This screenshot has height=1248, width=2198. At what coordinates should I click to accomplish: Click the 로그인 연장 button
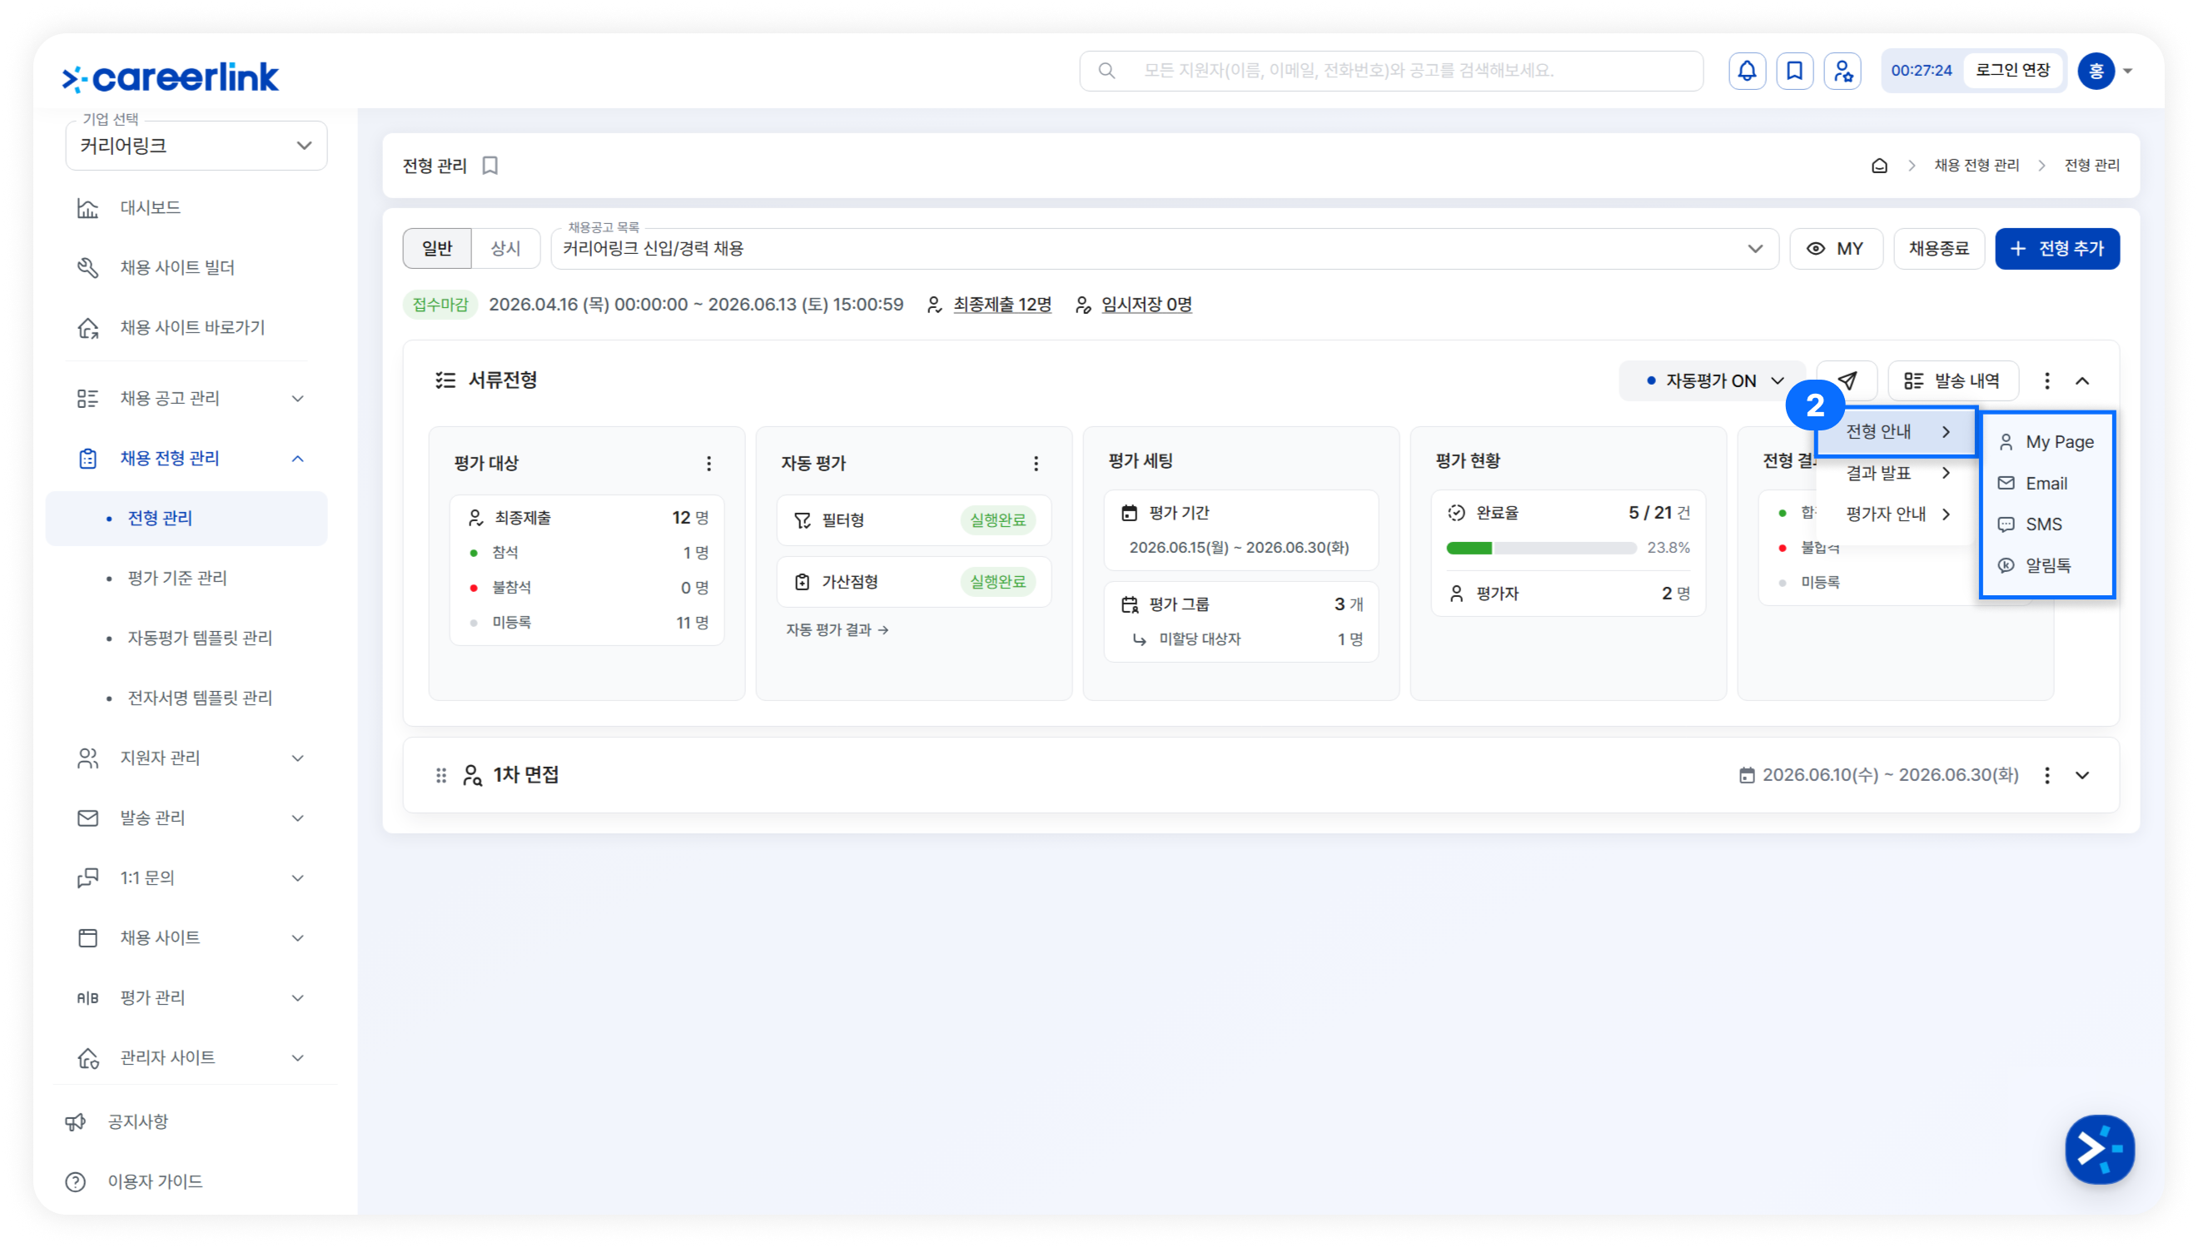(x=2012, y=70)
